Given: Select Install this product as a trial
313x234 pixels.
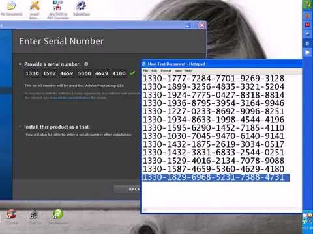Looking at the screenshot, I should tap(20, 127).
